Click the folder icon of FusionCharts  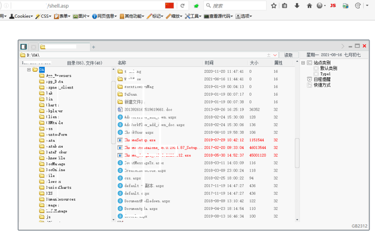click(42, 187)
